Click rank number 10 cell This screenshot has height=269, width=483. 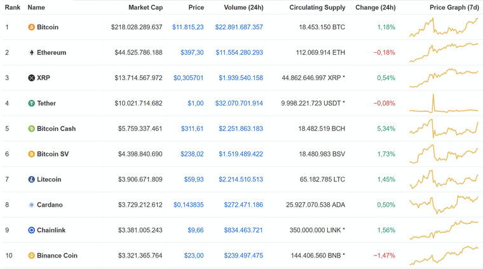tap(9, 256)
